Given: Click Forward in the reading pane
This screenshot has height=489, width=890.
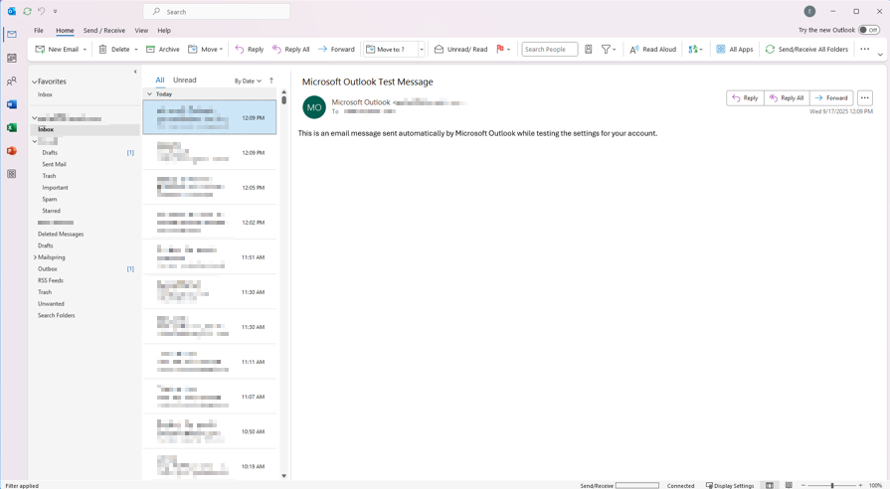Looking at the screenshot, I should pyautogui.click(x=831, y=98).
